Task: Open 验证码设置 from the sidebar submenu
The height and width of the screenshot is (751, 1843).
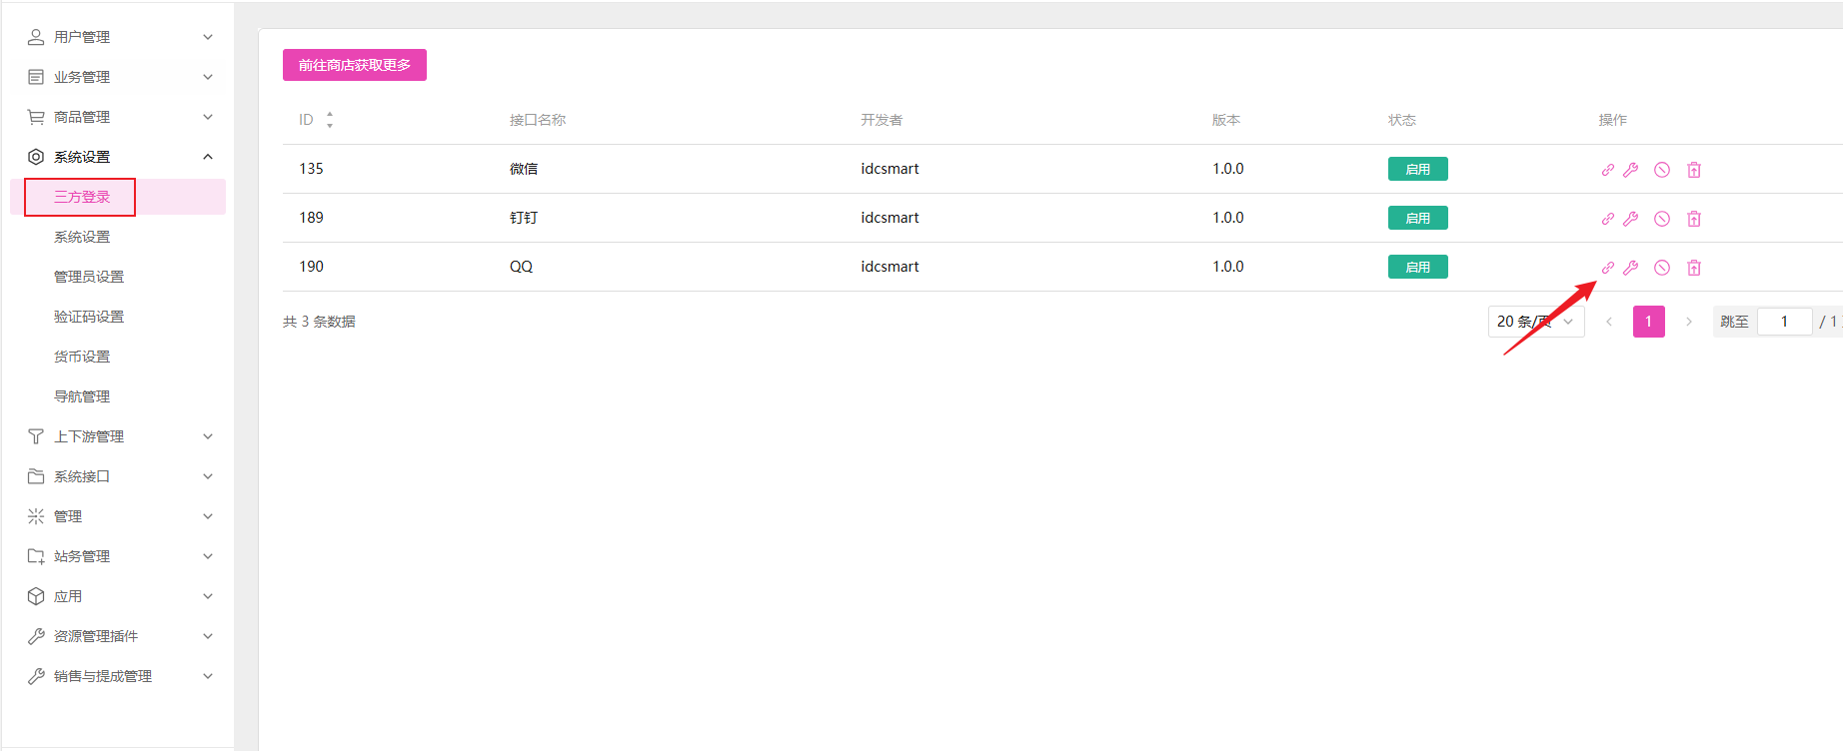Action: coord(89,317)
